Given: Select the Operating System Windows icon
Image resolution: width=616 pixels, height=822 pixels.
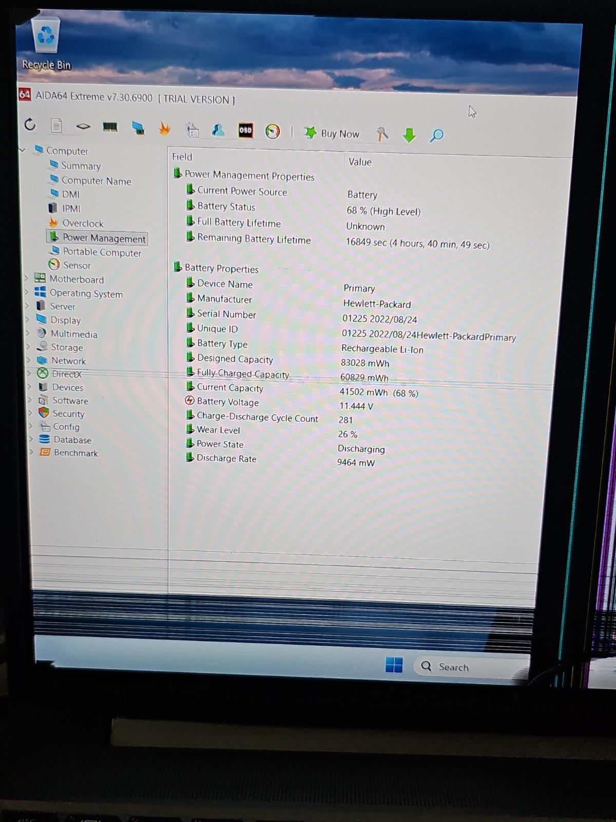Looking at the screenshot, I should tap(40, 292).
